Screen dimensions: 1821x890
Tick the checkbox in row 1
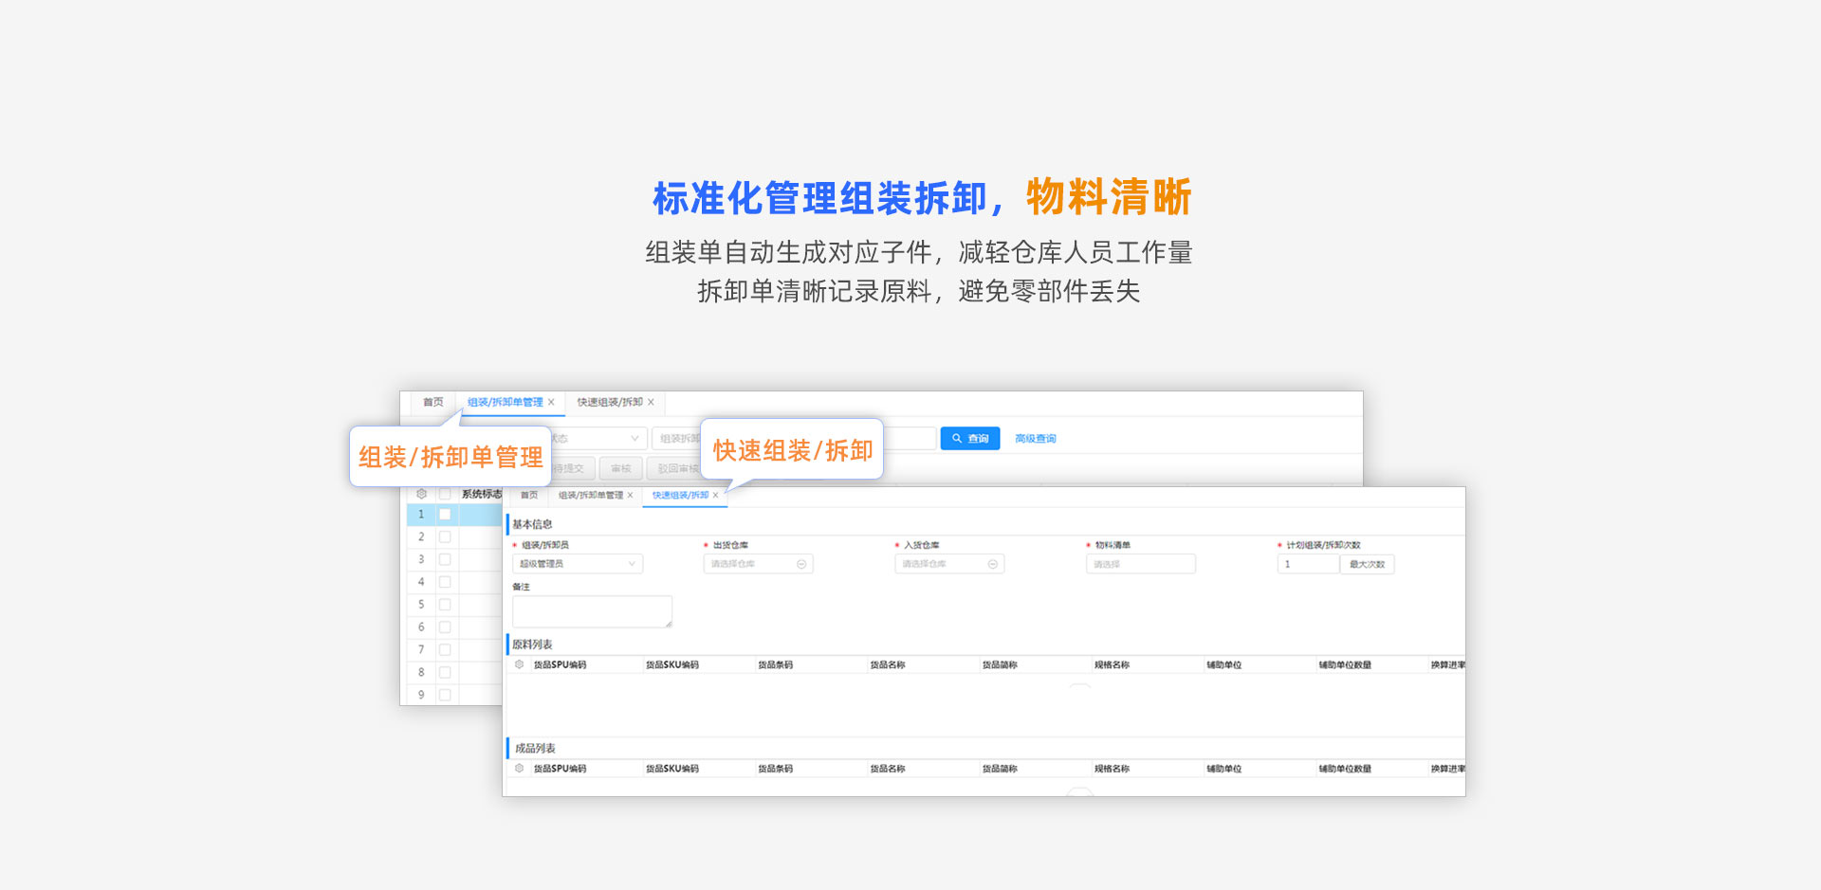point(445,514)
